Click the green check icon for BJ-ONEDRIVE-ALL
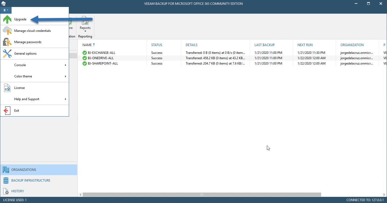 [85, 58]
